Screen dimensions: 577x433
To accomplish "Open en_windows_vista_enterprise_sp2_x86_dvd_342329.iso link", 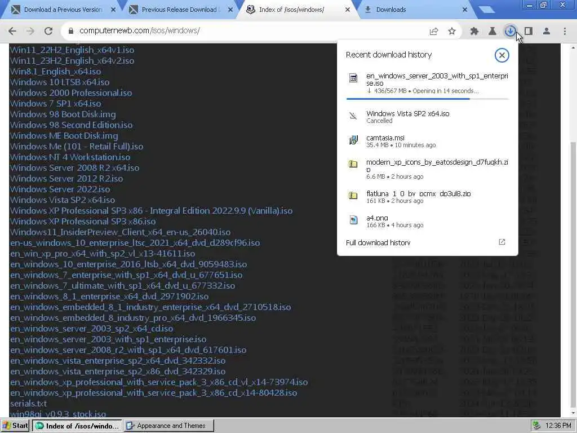I will tap(118, 371).
